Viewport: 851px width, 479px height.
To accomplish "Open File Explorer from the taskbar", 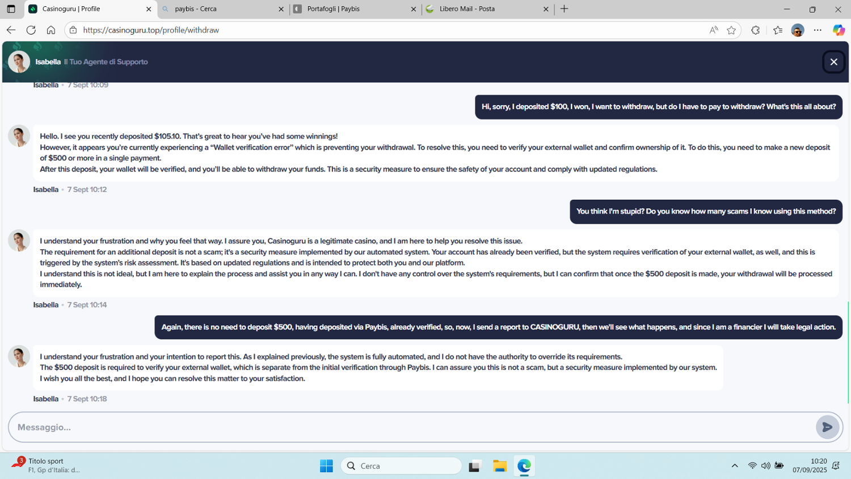I will click(x=499, y=466).
